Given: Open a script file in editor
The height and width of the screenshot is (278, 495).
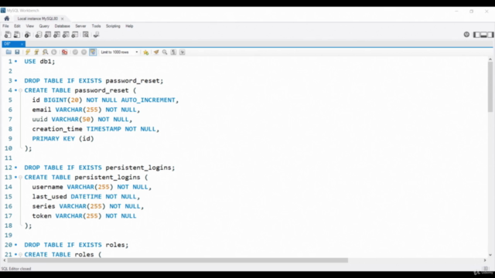Looking at the screenshot, I should [9, 52].
